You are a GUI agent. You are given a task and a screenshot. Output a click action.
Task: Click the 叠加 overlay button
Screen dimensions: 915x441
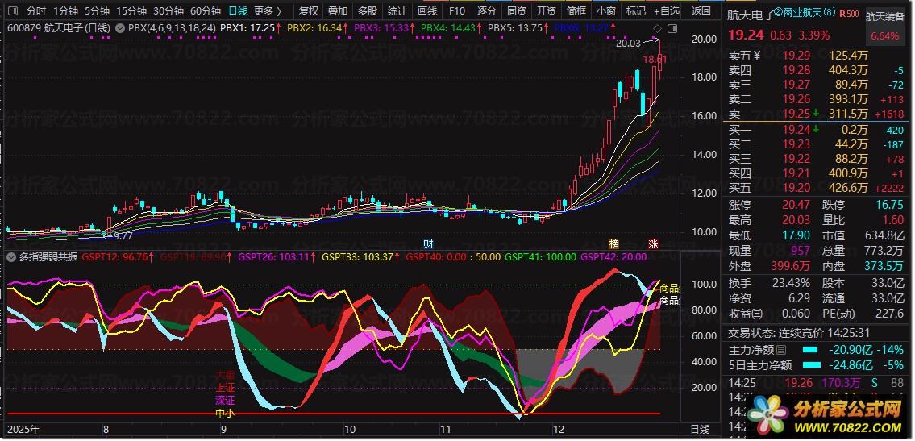point(337,10)
